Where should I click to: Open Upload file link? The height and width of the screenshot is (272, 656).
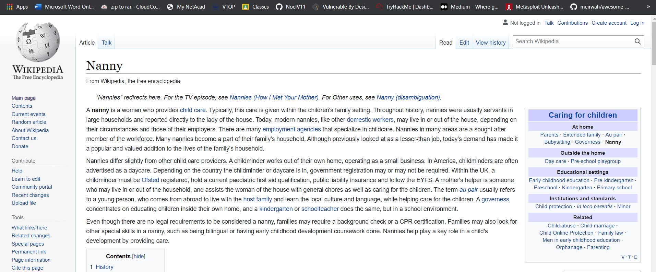(24, 203)
